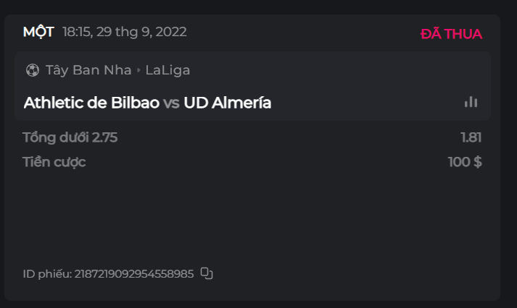Viewport: 517px width, 308px height.
Task: Click the blank area below the stake row
Action: pos(254,217)
